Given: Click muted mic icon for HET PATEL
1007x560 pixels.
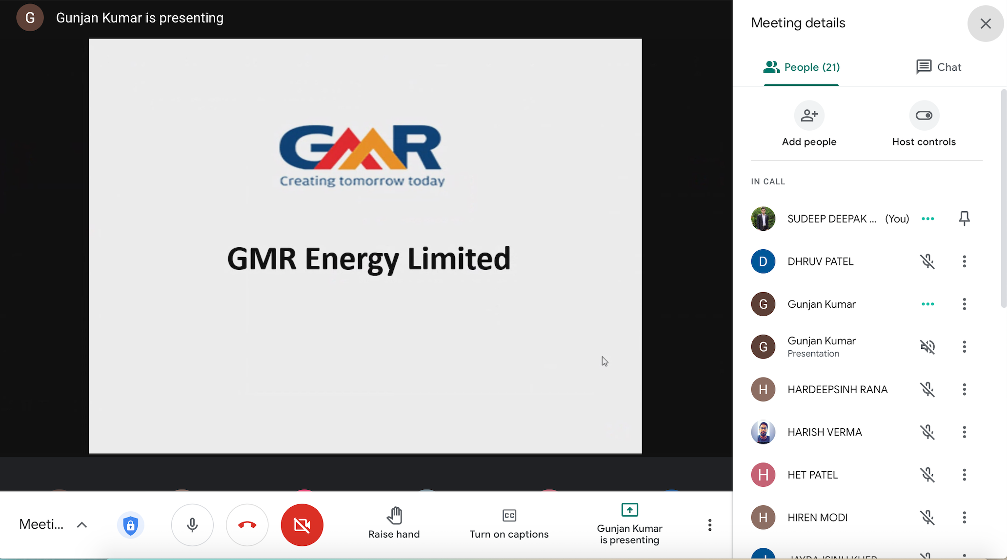Looking at the screenshot, I should click(x=927, y=475).
